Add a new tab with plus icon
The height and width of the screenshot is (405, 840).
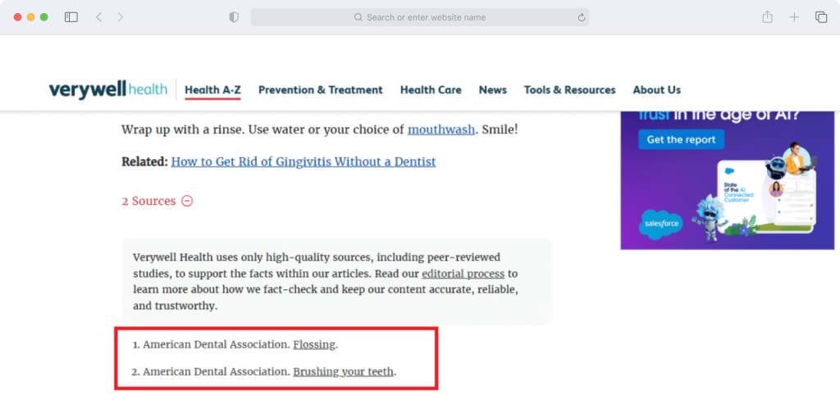794,17
